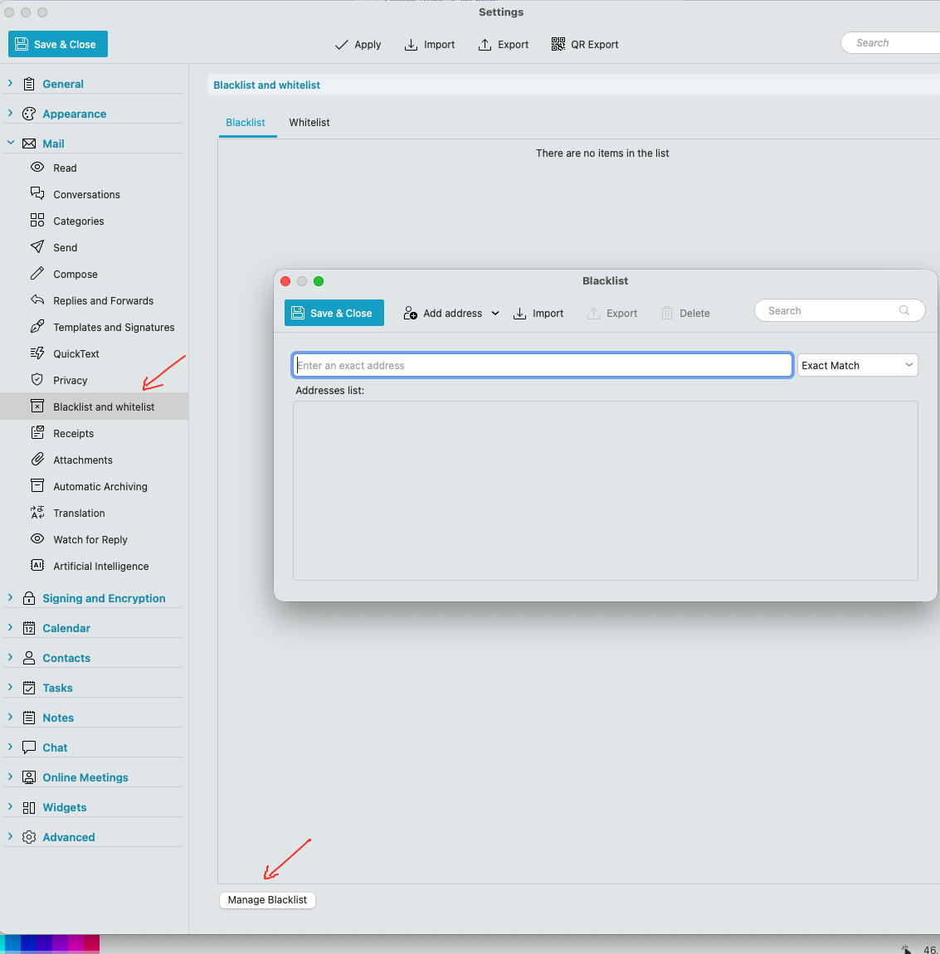Open the Add address dropdown arrow
The height and width of the screenshot is (954, 940).
pyautogui.click(x=495, y=314)
